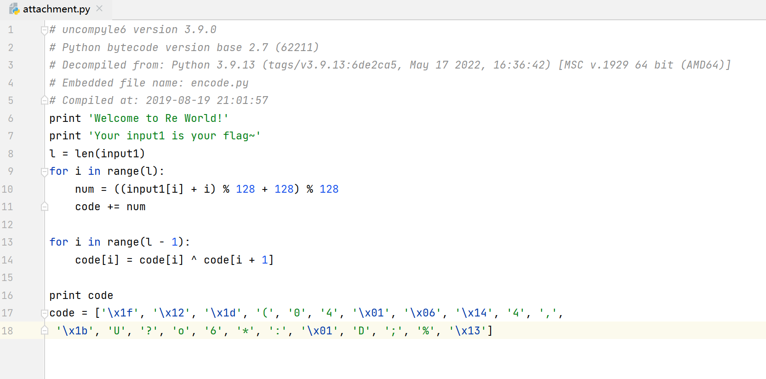This screenshot has width=766, height=379.
Task: Click the 'print' keyword on line 6
Action: pos(65,118)
